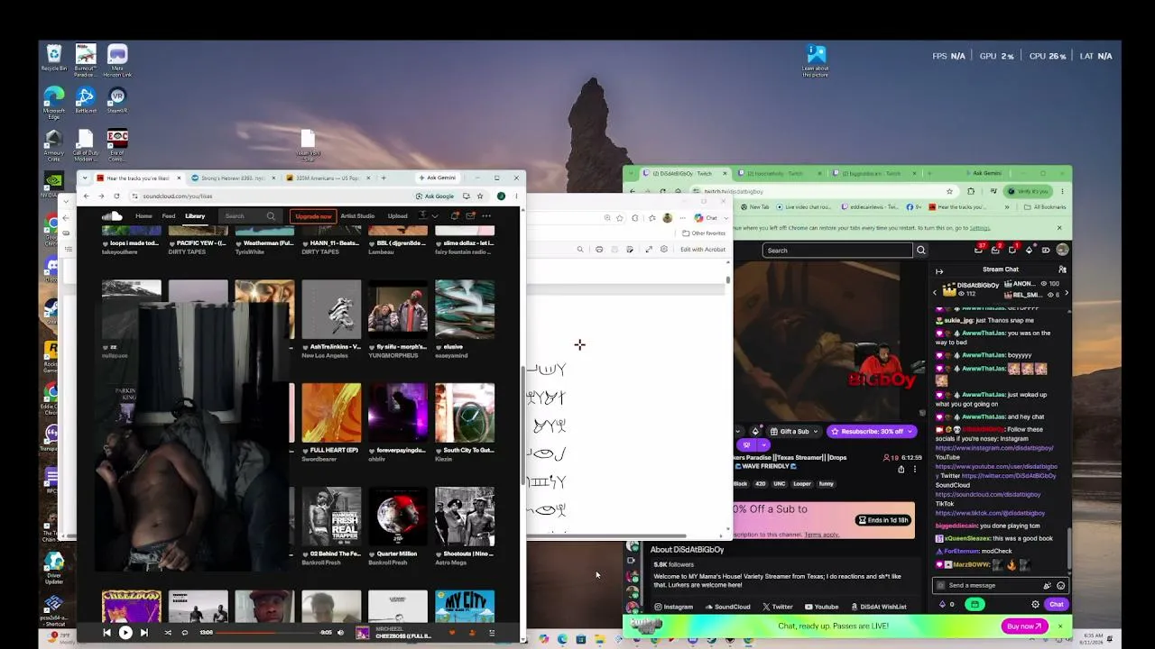
Task: Open the Twitch stream more options menu
Action: coord(915,469)
